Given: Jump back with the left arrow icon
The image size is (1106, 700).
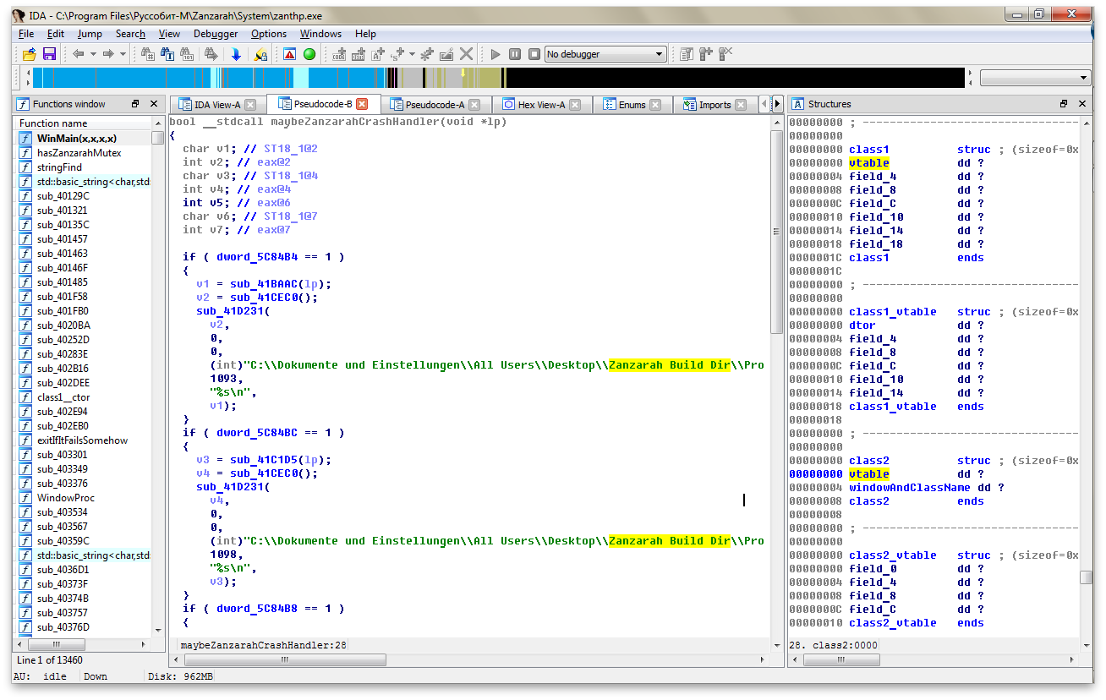Looking at the screenshot, I should pyautogui.click(x=78, y=54).
